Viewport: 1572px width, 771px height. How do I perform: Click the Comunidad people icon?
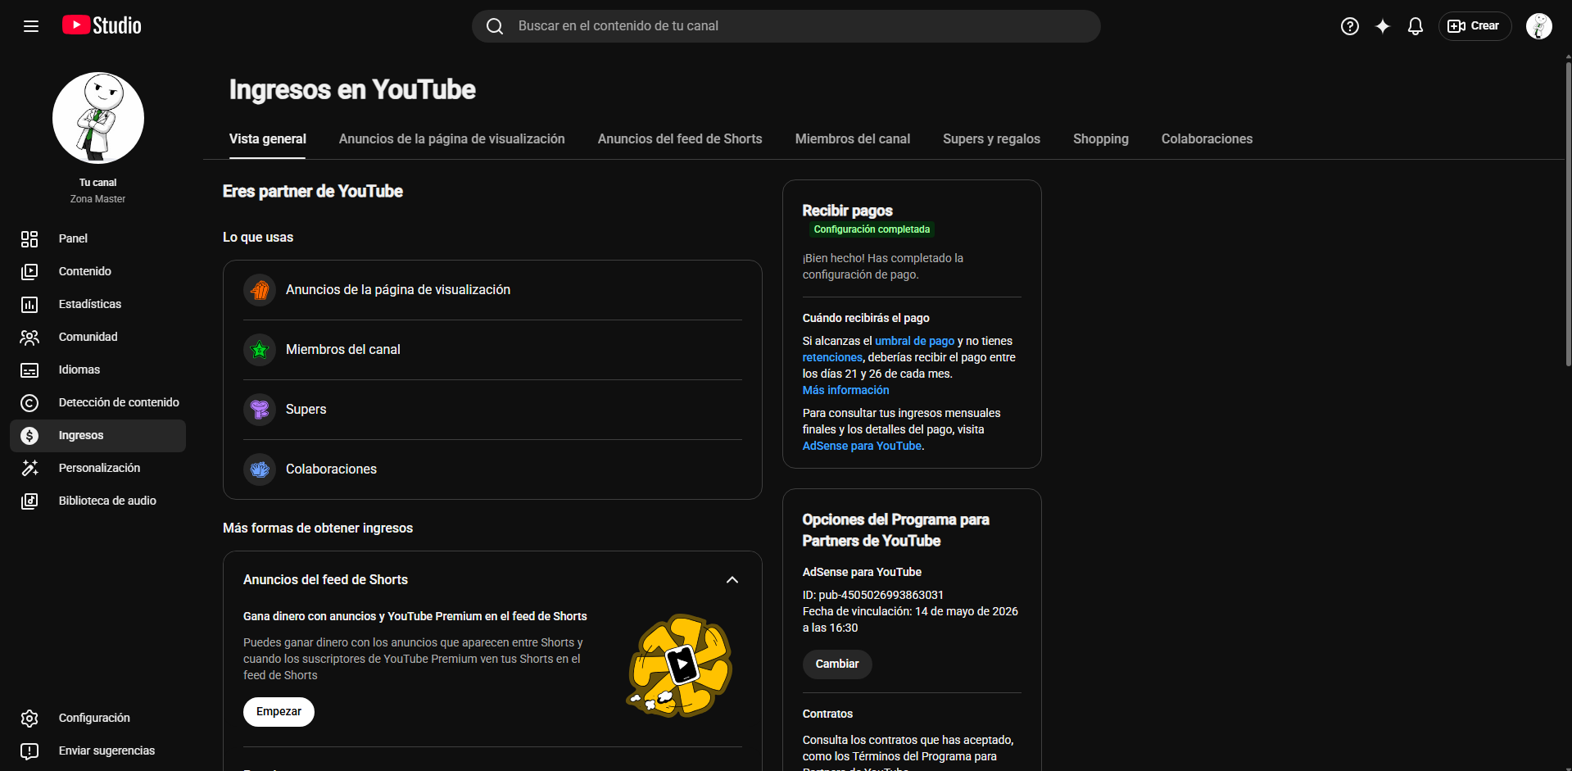[x=29, y=337]
